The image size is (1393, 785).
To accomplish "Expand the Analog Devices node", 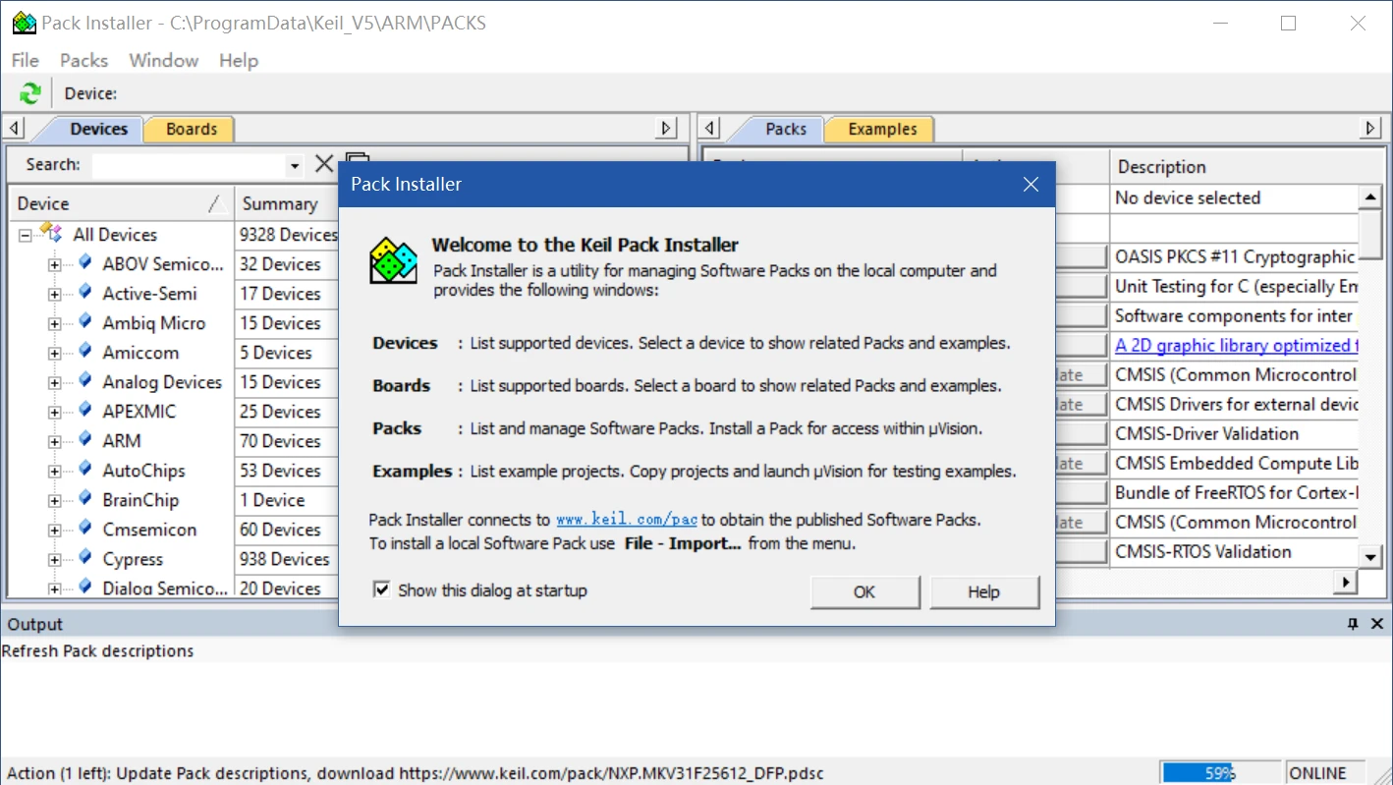I will pos(55,383).
